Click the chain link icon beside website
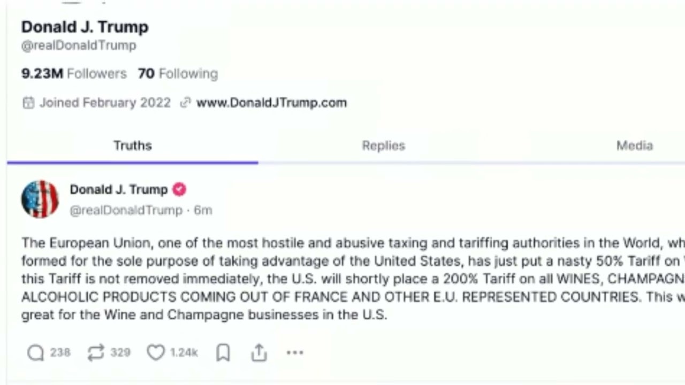The width and height of the screenshot is (685, 385). [x=185, y=103]
